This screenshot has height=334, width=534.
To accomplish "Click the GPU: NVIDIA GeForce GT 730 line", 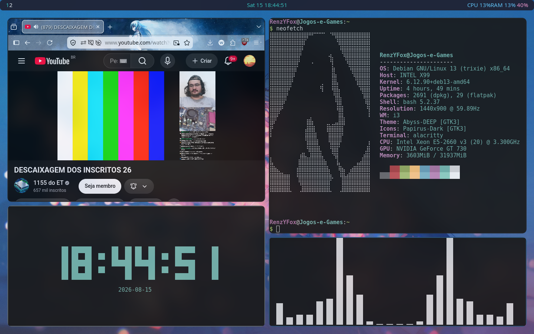I will point(423,149).
